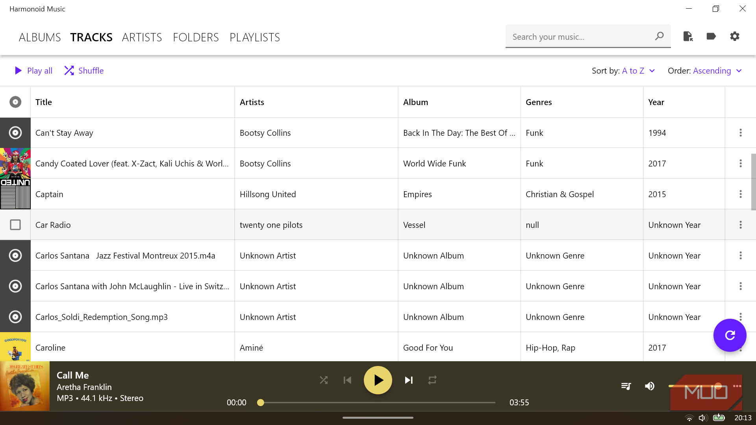Click the disc icon in the table header
This screenshot has width=756, height=425.
(15, 102)
